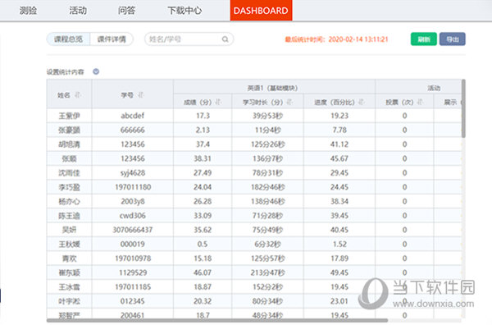Open the DASHBOARD tab
This screenshot has width=492, height=325.
pos(261,11)
